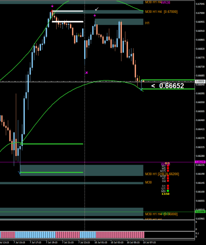Click the M1 red trend square
The width and height of the screenshot is (206, 245).
pyautogui.click(x=168, y=166)
